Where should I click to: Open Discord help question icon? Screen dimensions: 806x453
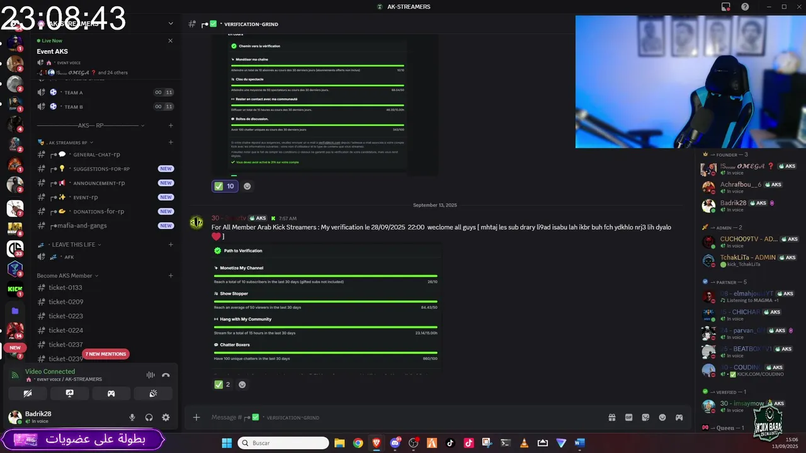tap(745, 7)
